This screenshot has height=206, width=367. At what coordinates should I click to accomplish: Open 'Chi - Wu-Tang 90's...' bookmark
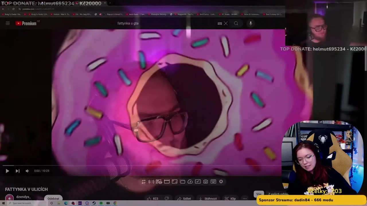[x=82, y=14]
